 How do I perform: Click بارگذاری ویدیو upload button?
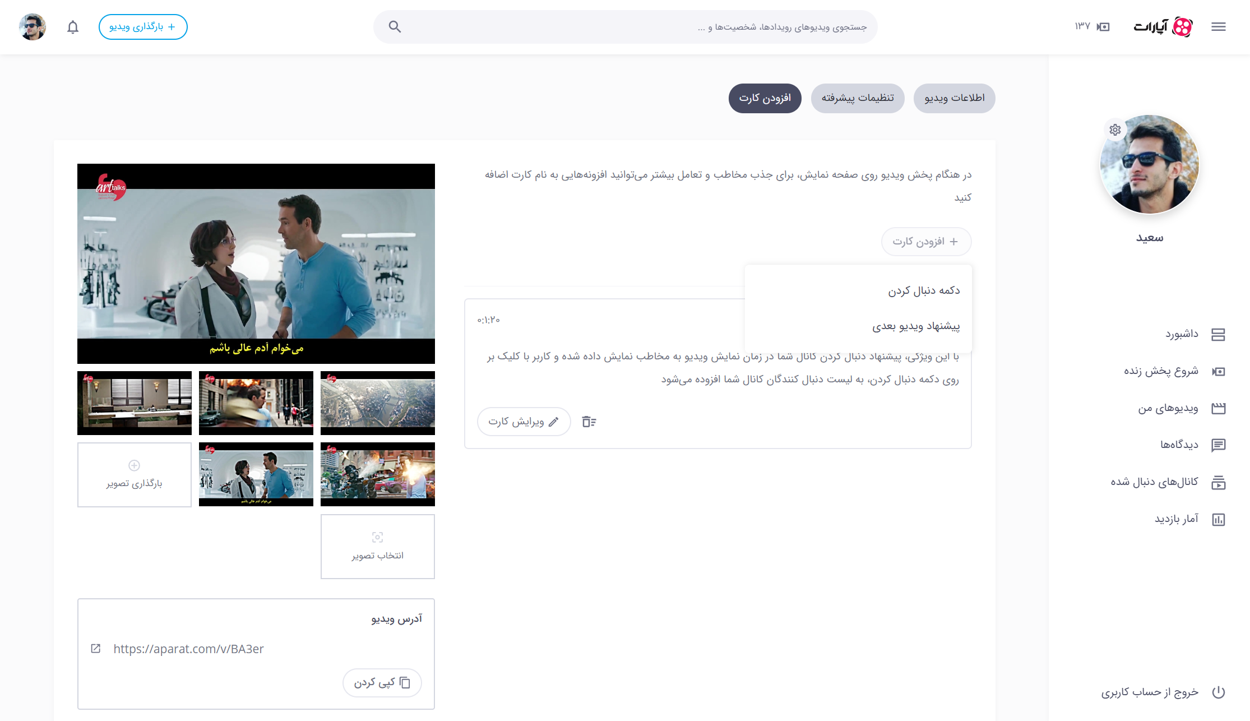pos(143,27)
